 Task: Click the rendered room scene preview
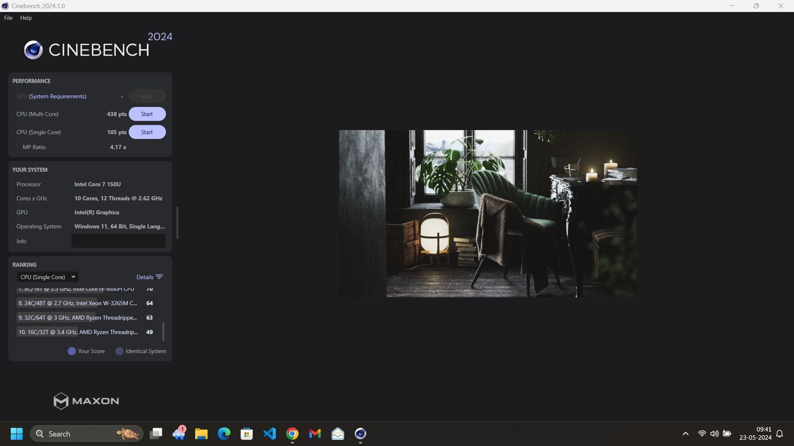488,214
